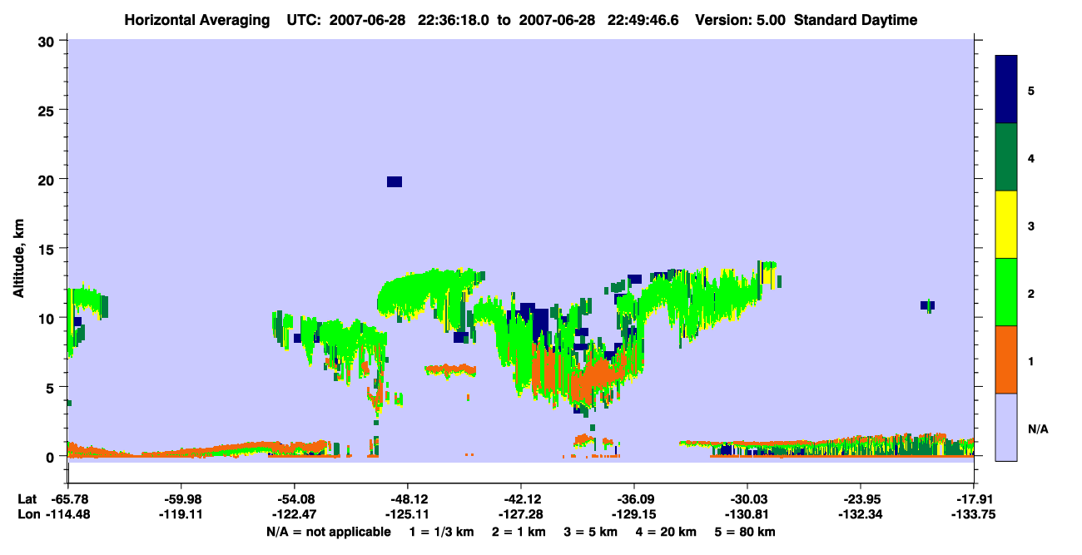The height and width of the screenshot is (555, 1082).
Task: Click the y-axis tick label '20'
Action: click(x=48, y=179)
